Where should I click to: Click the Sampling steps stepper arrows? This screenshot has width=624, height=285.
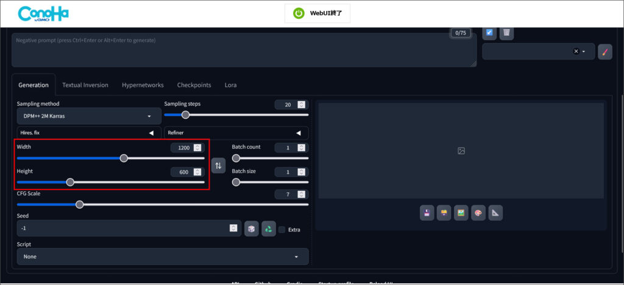pyautogui.click(x=301, y=105)
